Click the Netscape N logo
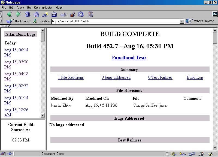The height and width of the screenshot is (157, 218). click(215, 14)
